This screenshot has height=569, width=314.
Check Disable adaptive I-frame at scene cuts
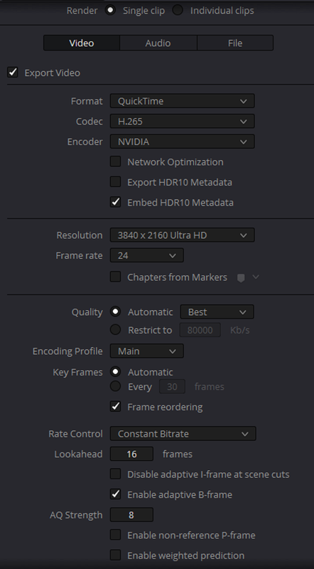point(115,474)
